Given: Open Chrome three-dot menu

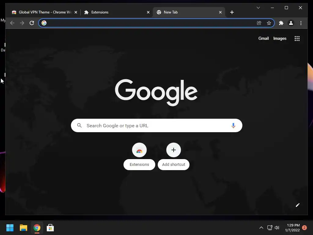Looking at the screenshot, I should [301, 23].
